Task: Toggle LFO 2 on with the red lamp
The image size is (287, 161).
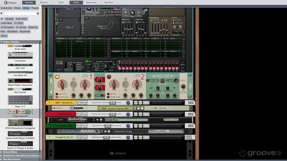Action: click(x=109, y=76)
